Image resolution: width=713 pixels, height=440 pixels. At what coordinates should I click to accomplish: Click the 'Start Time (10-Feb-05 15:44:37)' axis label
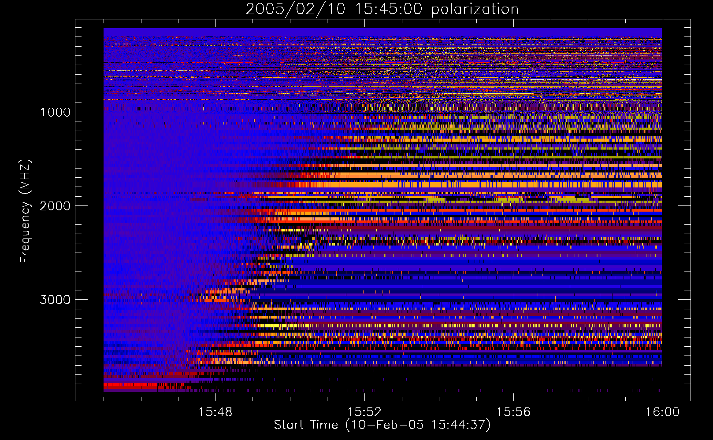coord(382,425)
